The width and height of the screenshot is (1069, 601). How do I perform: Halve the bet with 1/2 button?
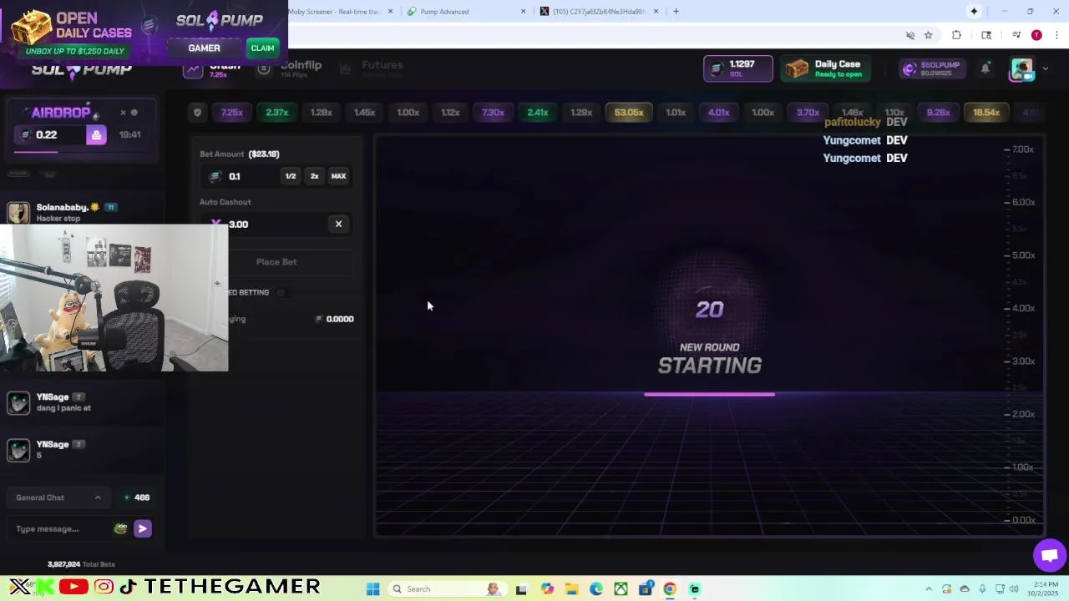point(291,176)
